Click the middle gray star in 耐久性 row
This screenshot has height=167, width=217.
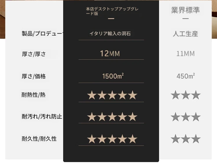click(185, 139)
